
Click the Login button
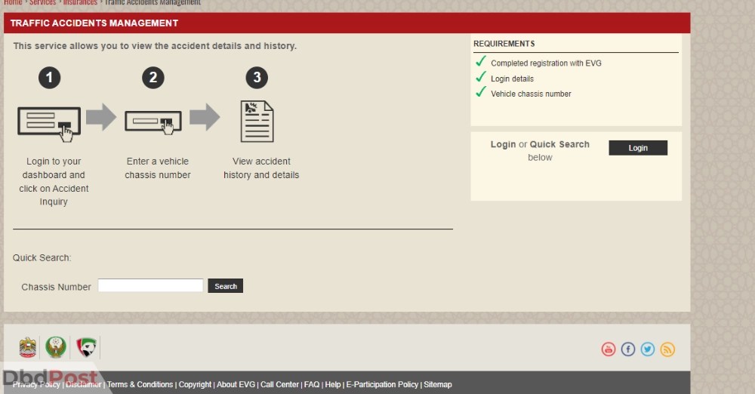pos(638,148)
